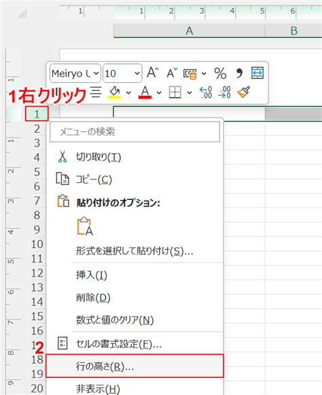Click the center alignment icon
Screen dimensions: 322x395
pyautogui.click(x=96, y=92)
